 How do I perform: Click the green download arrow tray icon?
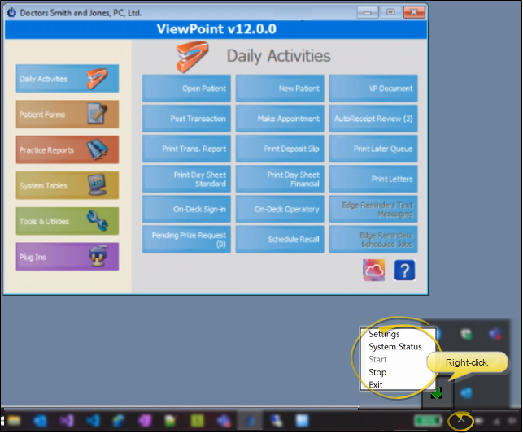click(x=437, y=393)
